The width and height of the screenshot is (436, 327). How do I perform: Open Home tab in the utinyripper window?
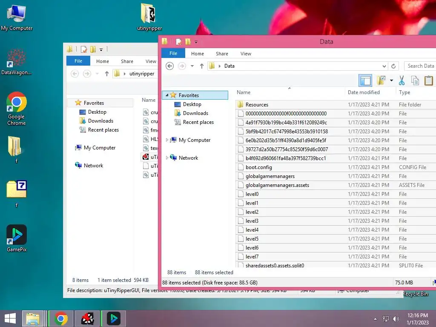click(x=103, y=61)
